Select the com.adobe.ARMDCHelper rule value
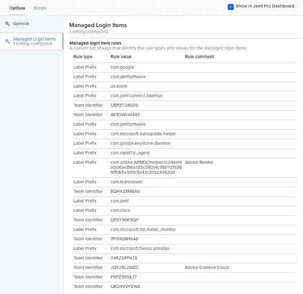This screenshot has height=294, width=303. (x=146, y=167)
